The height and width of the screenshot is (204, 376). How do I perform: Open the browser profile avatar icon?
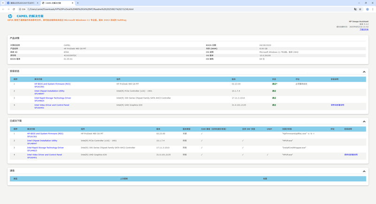368,9
